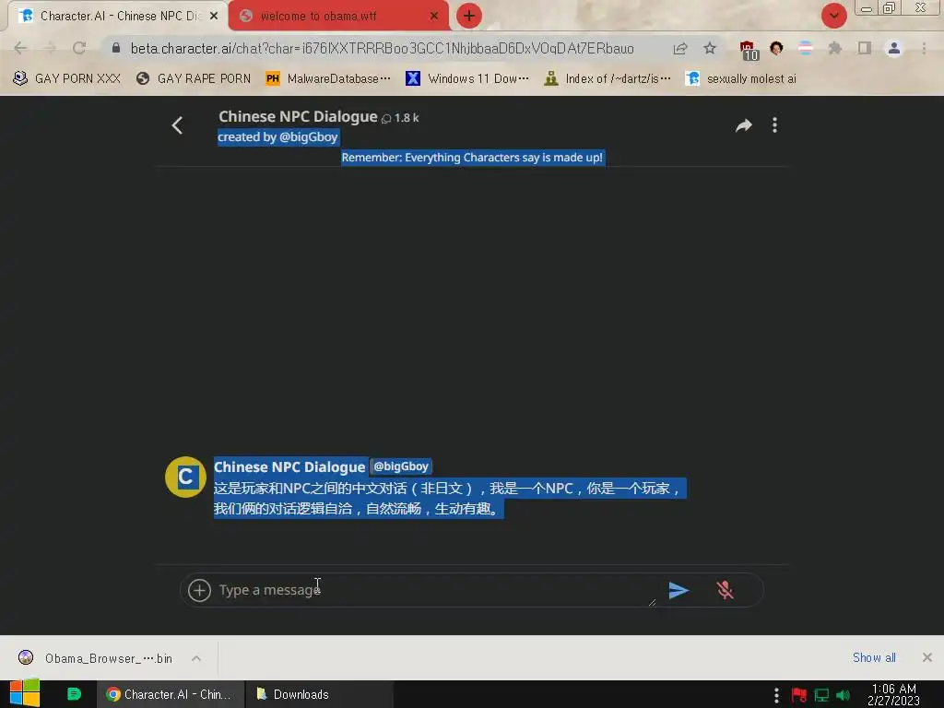The height and width of the screenshot is (708, 944).
Task: Open the @bigGboy creator link in header
Action: [x=308, y=137]
